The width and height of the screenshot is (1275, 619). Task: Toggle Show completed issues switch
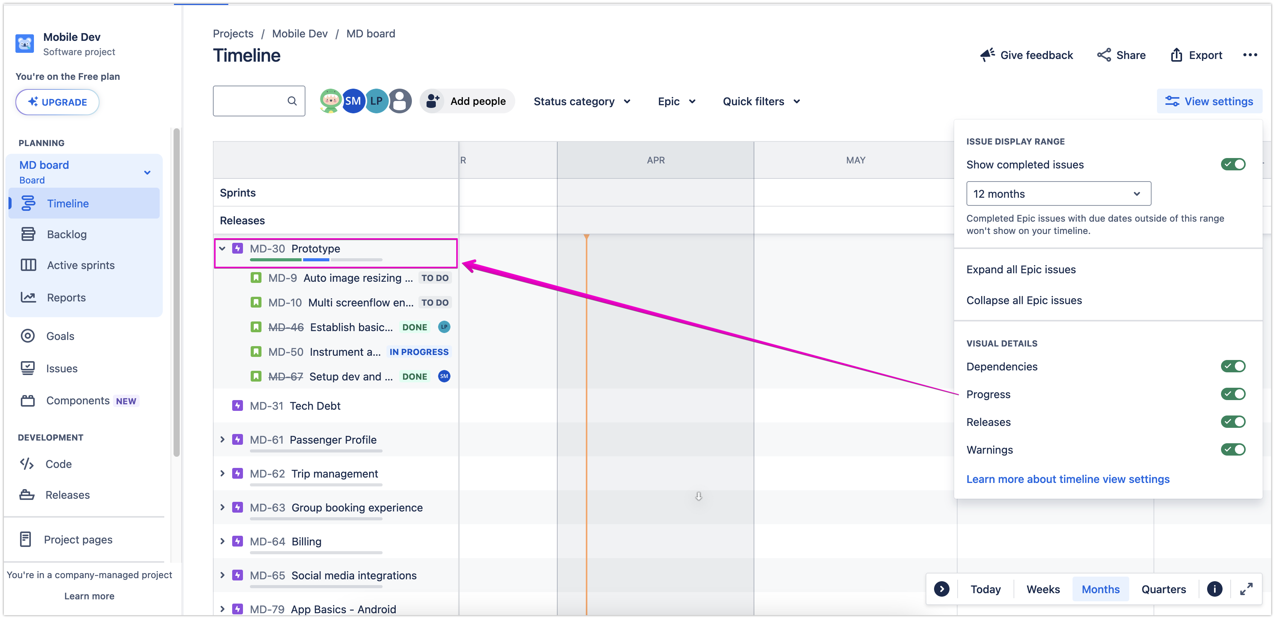(x=1233, y=164)
